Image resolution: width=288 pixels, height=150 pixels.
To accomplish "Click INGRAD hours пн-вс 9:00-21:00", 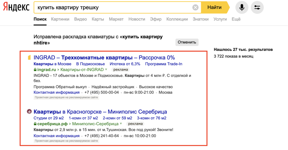I will click(x=139, y=92).
